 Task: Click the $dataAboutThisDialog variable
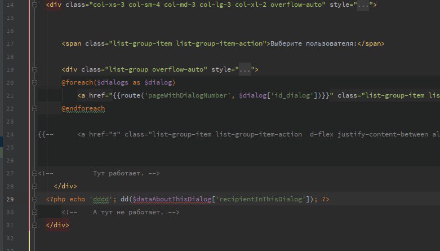(x=172, y=199)
